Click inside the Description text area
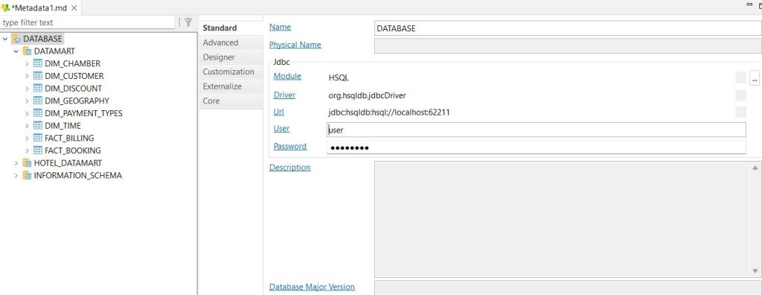Screen dimensions: 762x295 point(563,220)
